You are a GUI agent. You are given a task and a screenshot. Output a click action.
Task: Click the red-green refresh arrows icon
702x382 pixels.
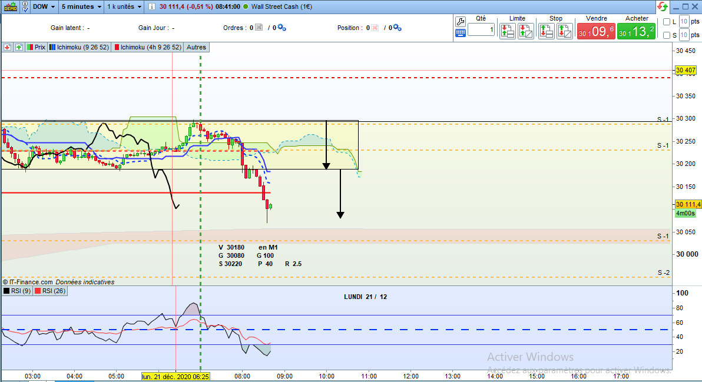(662, 6)
